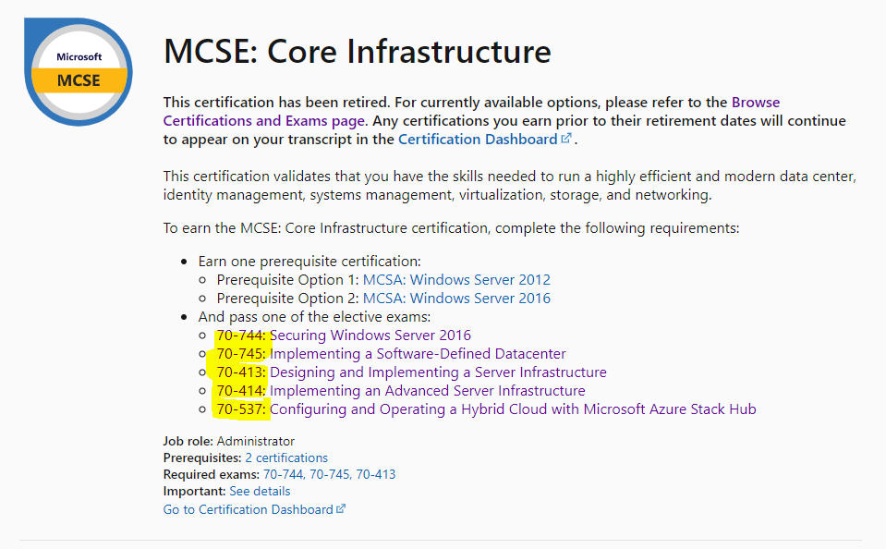Open the 70-745 link under Required exams

pos(331,474)
